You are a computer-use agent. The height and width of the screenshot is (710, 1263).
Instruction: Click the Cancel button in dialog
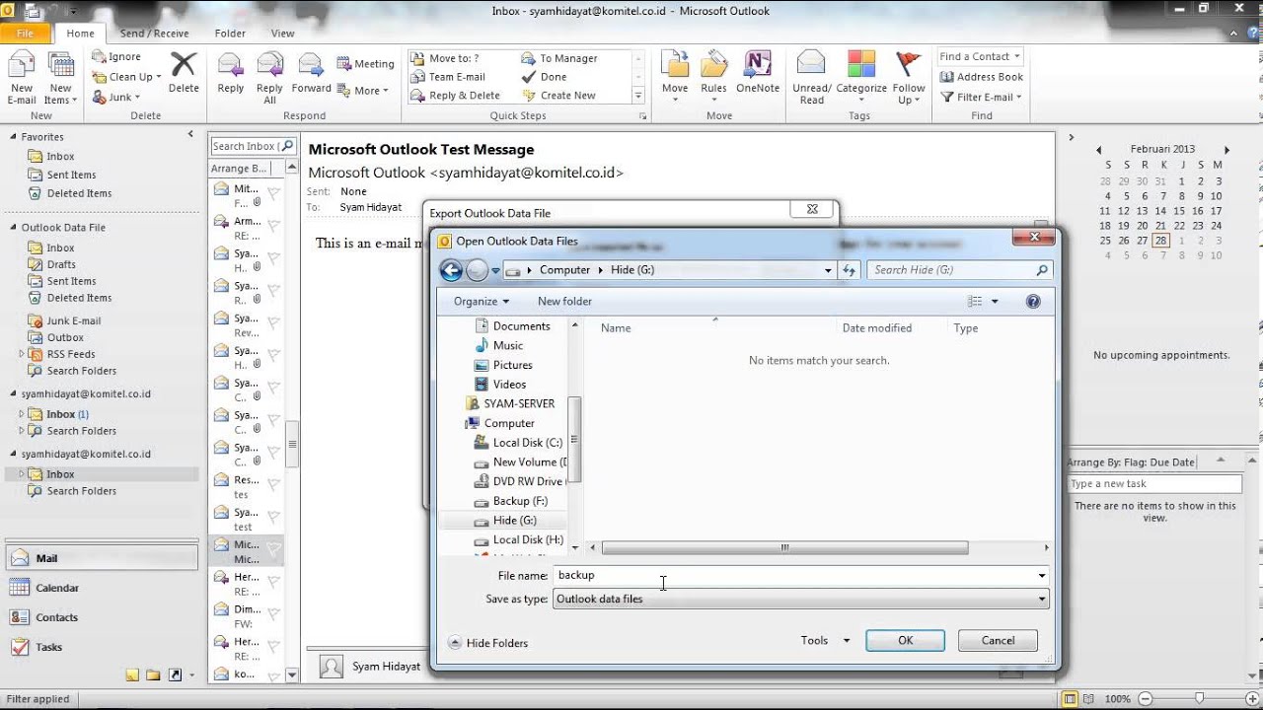click(998, 641)
